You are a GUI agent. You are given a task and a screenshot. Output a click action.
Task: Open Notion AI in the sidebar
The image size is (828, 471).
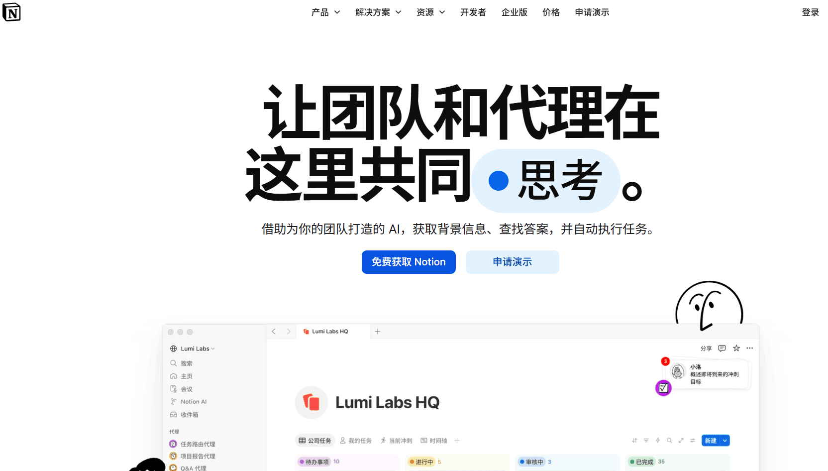[189, 402]
